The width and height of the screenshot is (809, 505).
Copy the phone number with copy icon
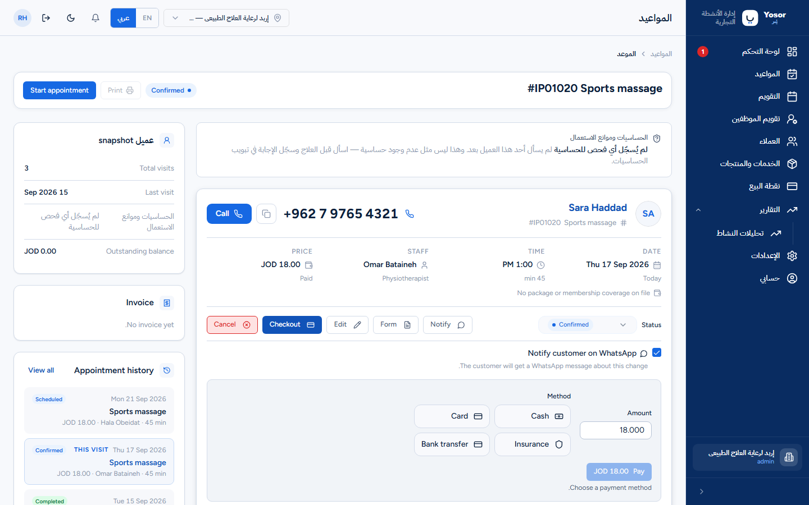(266, 214)
